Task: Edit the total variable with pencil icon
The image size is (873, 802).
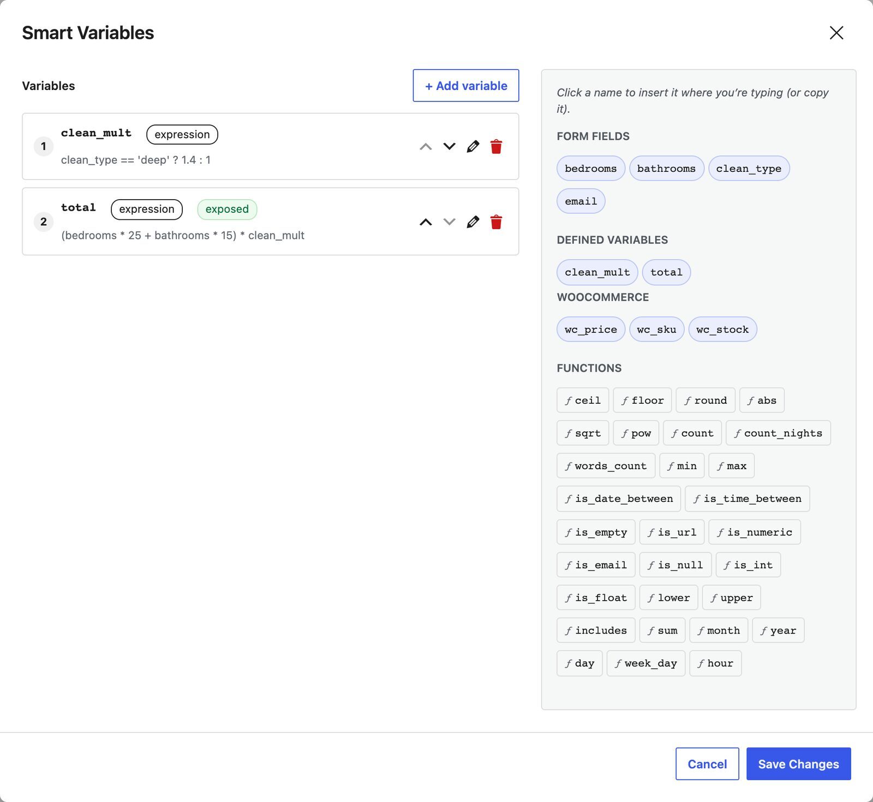Action: tap(473, 222)
